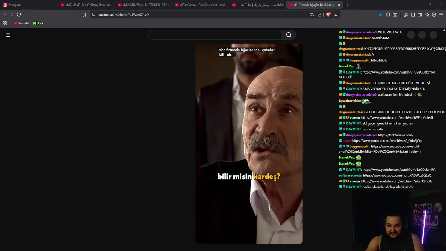
Task: Open the browser hamburger main menu
Action: (441, 15)
